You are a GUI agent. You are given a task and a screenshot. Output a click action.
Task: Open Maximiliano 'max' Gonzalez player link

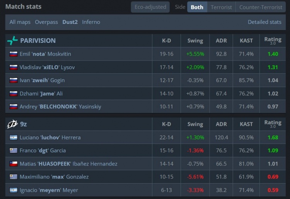(x=54, y=177)
